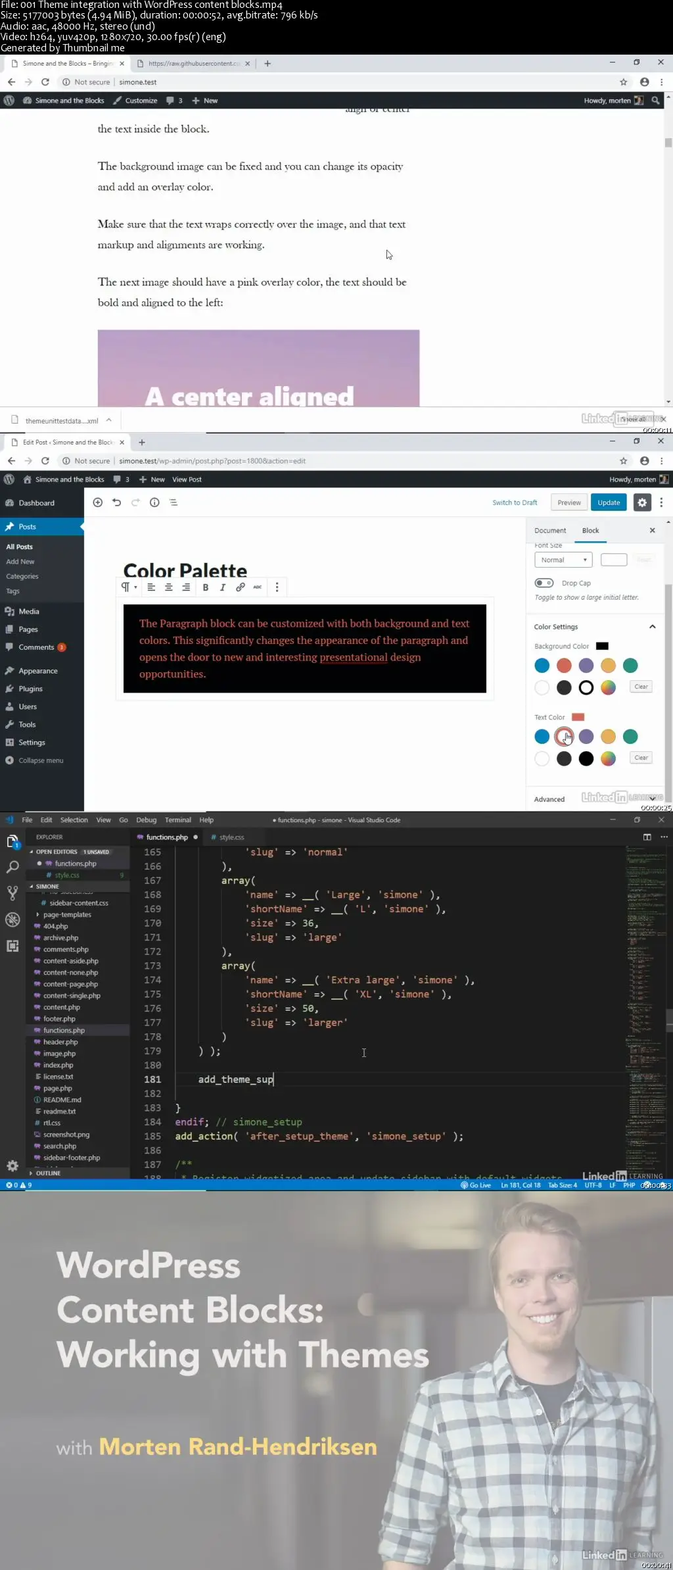Collapse the SIMONE folder section in VS Code
The image size is (673, 1570).
[47, 887]
